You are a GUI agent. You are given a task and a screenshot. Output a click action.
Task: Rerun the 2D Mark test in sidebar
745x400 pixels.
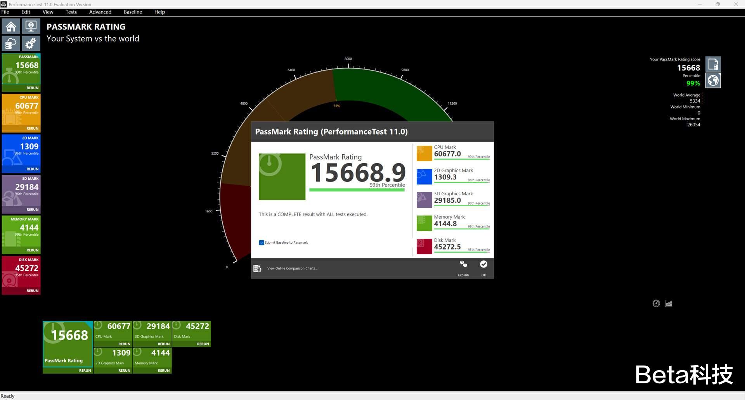tap(33, 169)
